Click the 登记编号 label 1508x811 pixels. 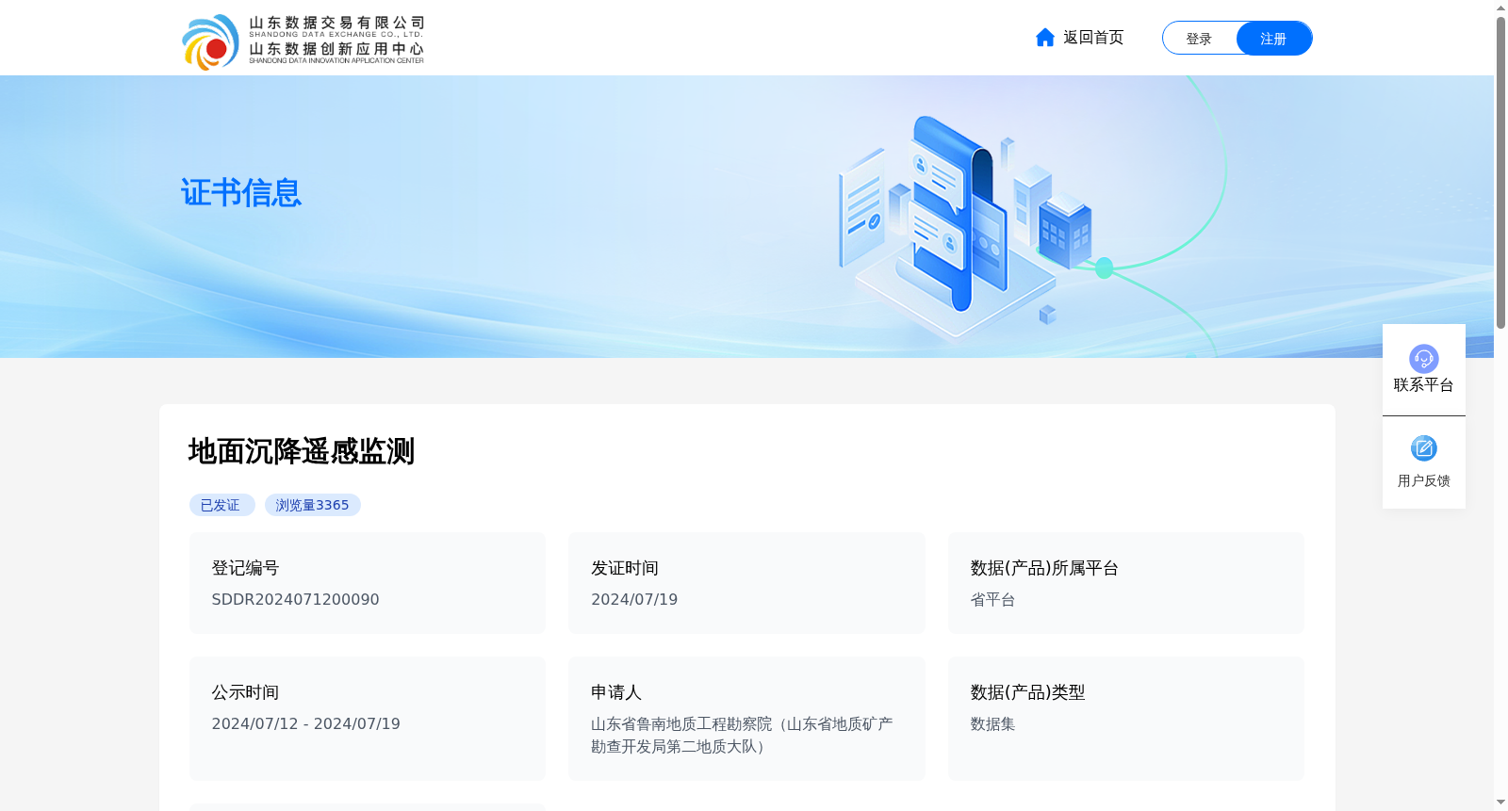245,568
